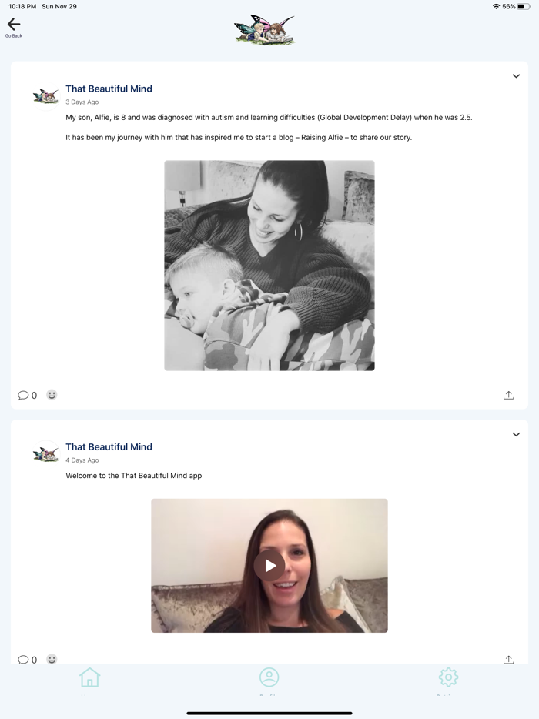Open the Settings gear tab

[x=448, y=677]
